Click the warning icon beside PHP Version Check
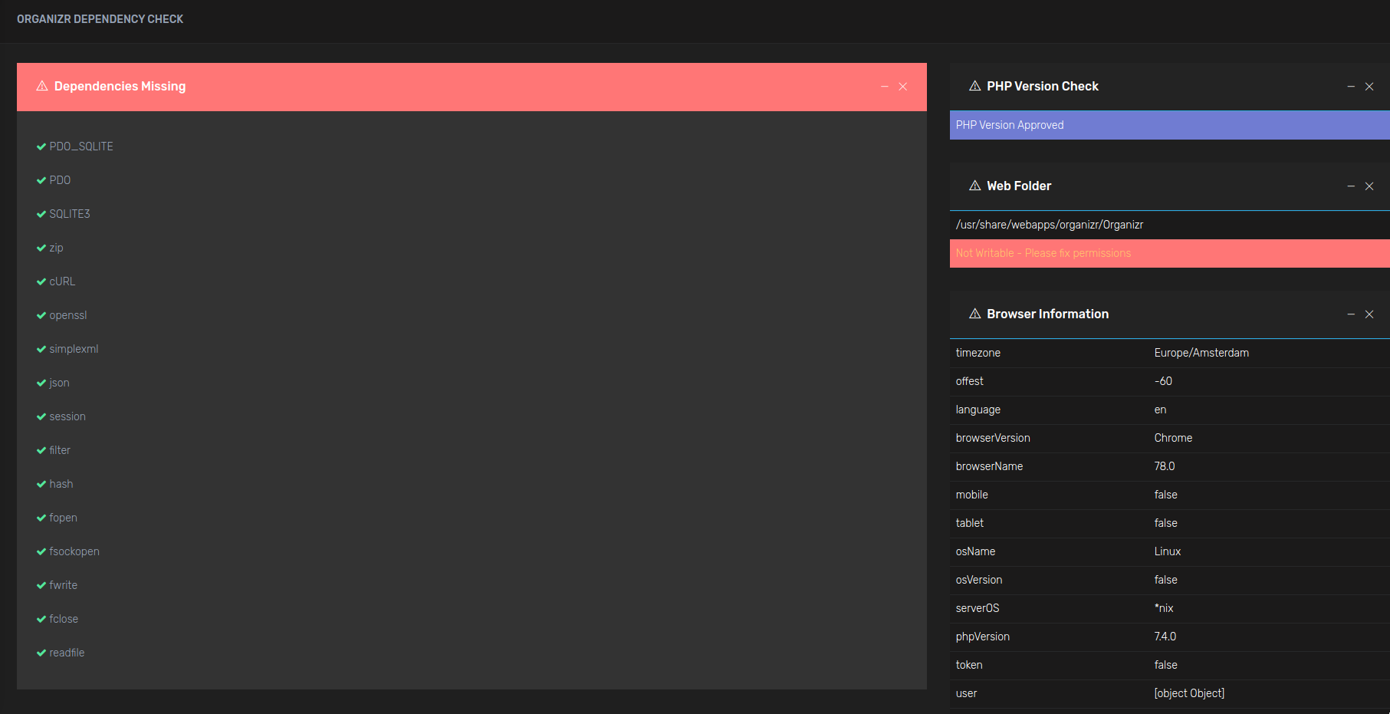This screenshot has width=1390, height=714. coord(974,86)
